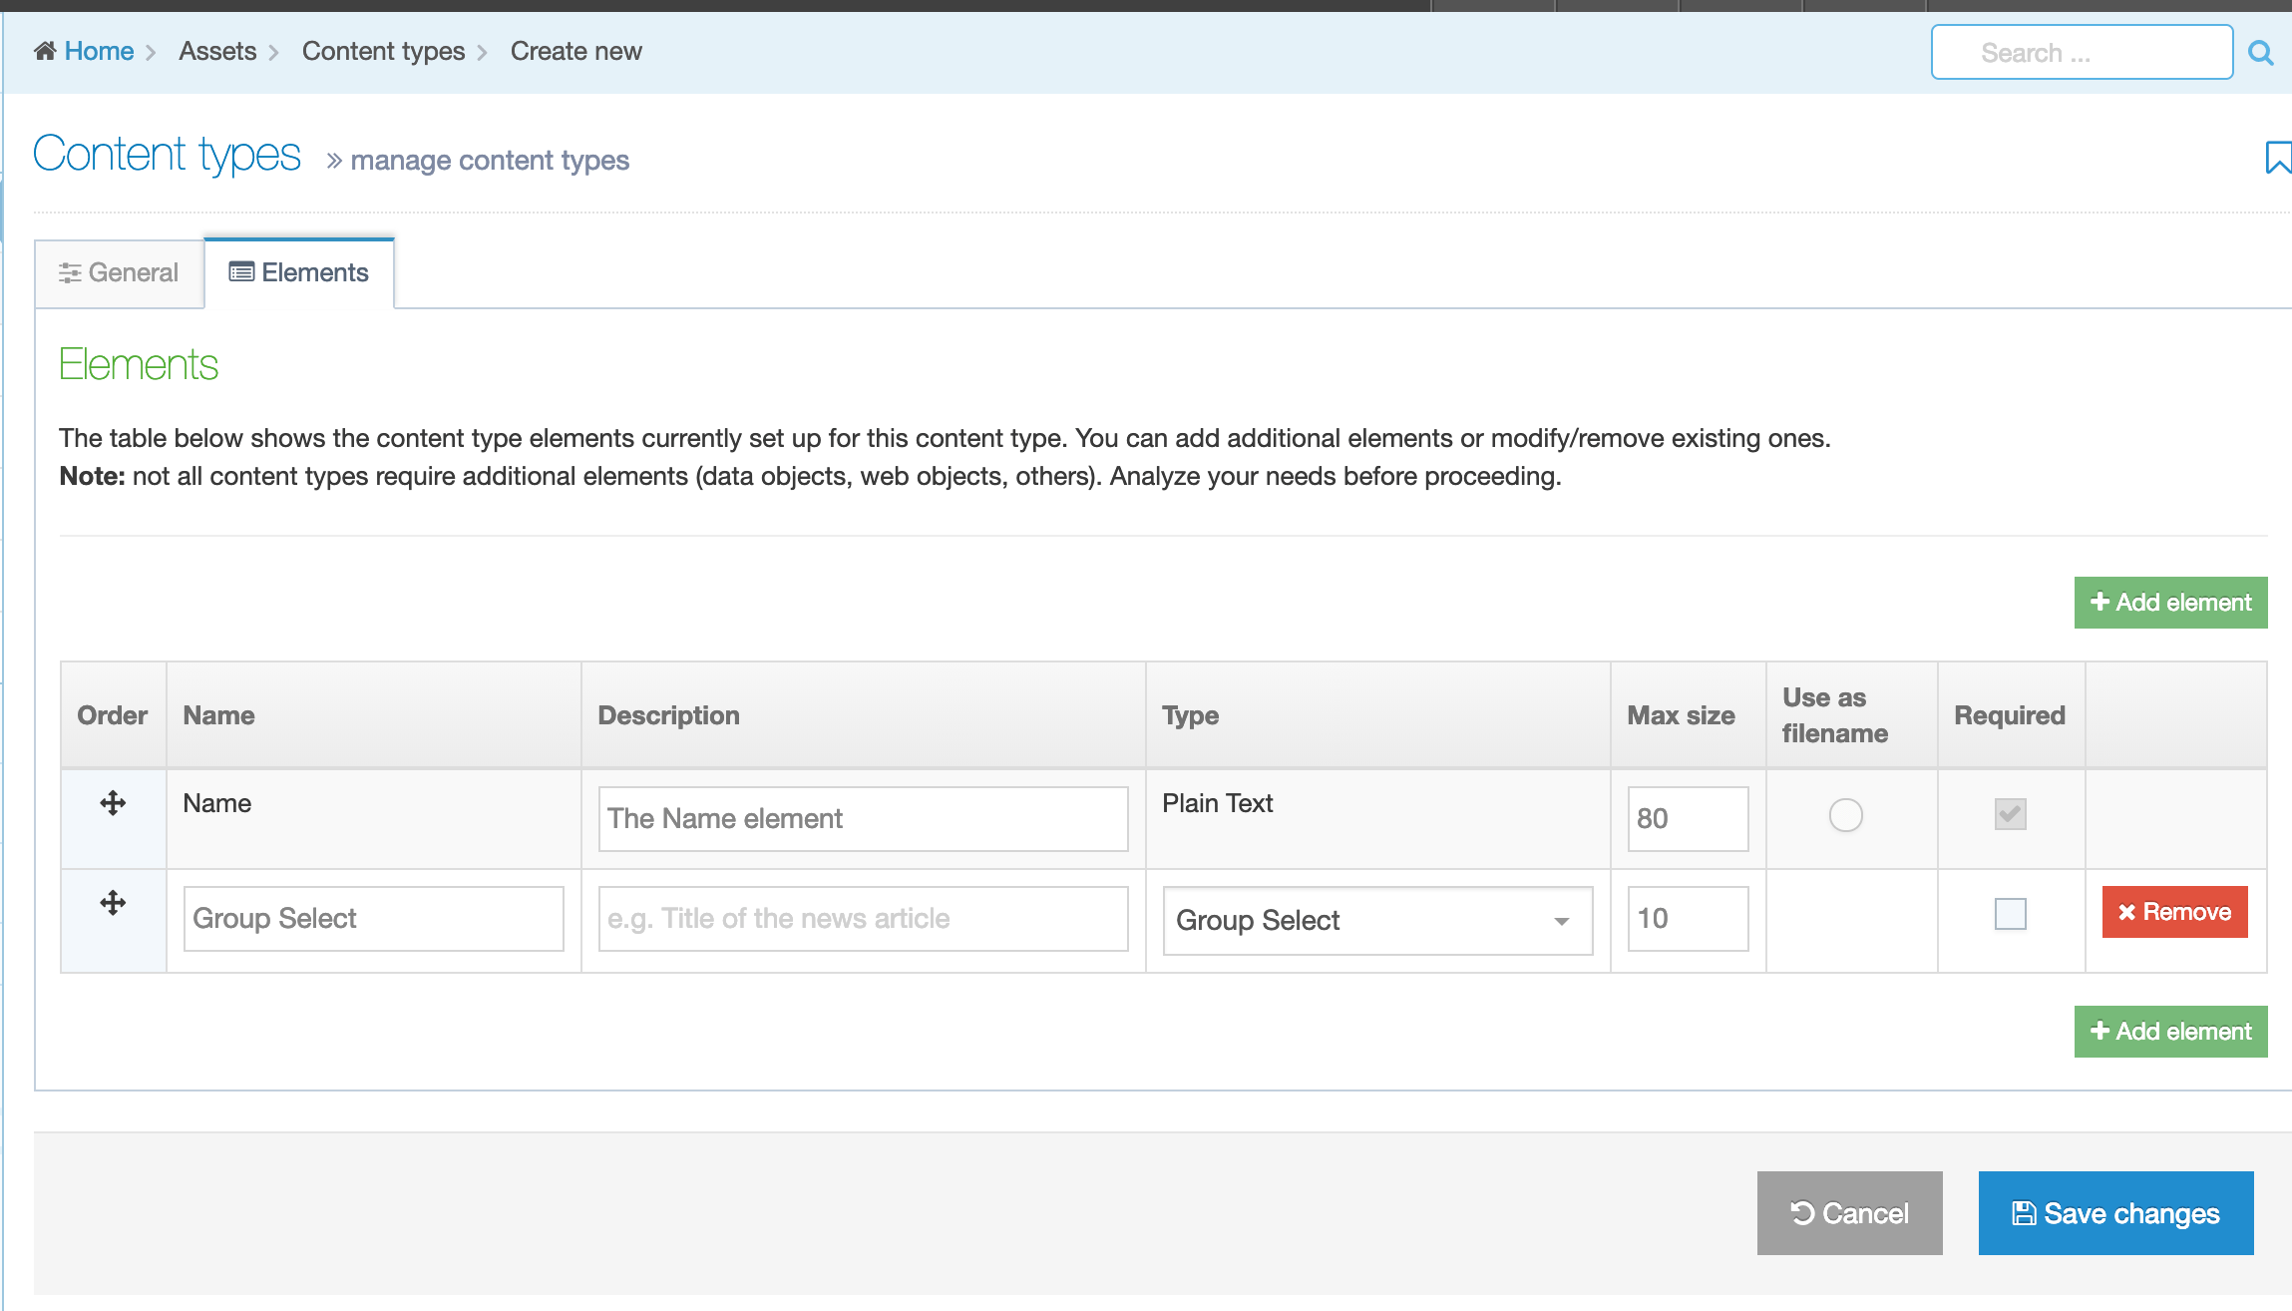Click the checked Required box in Name row
This screenshot has width=2292, height=1311.
point(2010,814)
